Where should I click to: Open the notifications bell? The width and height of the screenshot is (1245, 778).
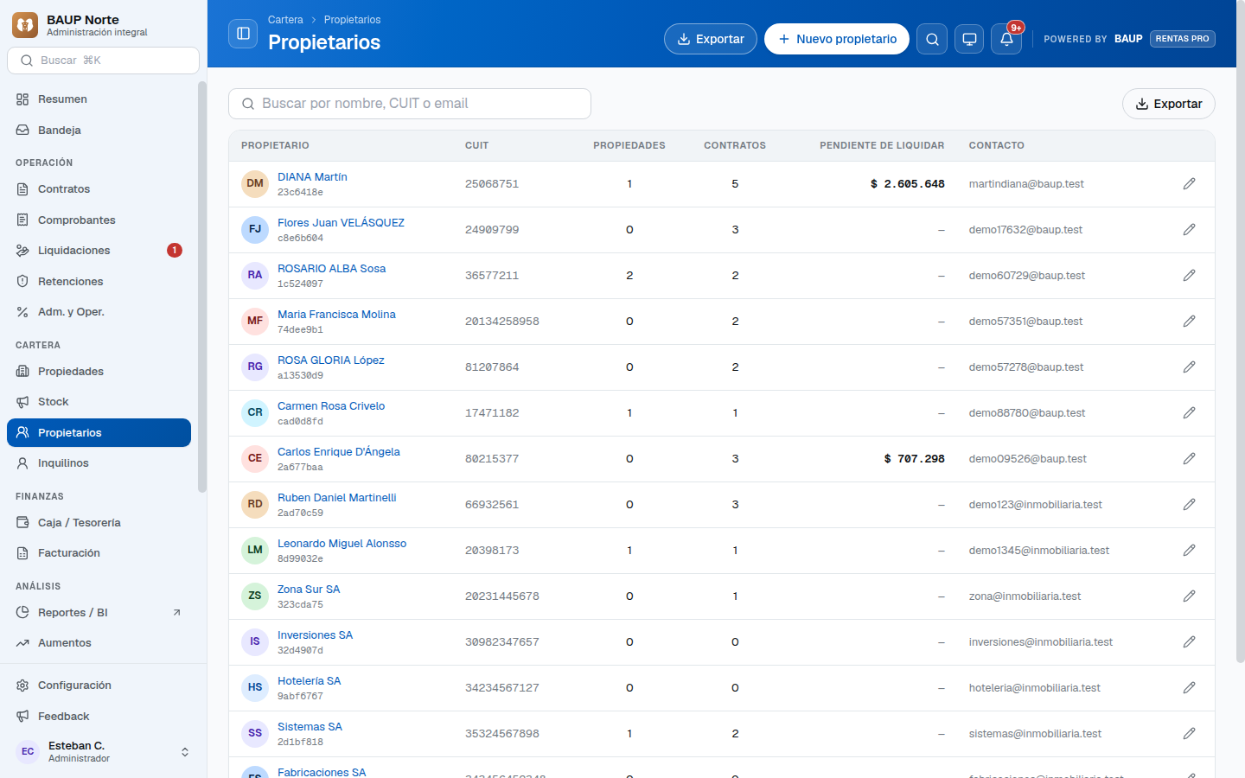[1006, 39]
